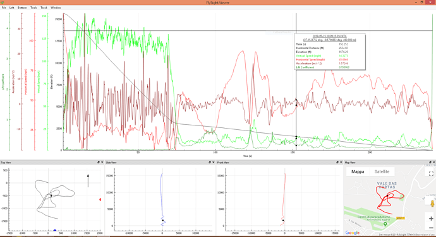Close the Side View panel
This screenshot has width=436, height=237.
(x=214, y=163)
